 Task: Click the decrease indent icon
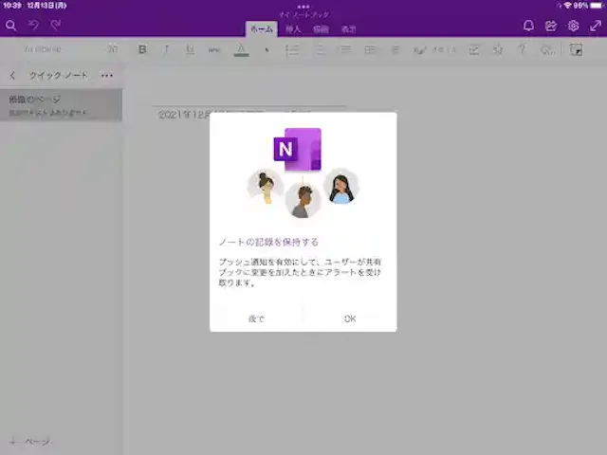coord(345,49)
